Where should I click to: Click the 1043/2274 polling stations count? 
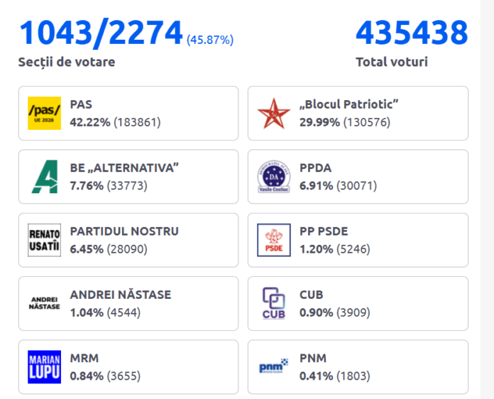[x=101, y=33]
